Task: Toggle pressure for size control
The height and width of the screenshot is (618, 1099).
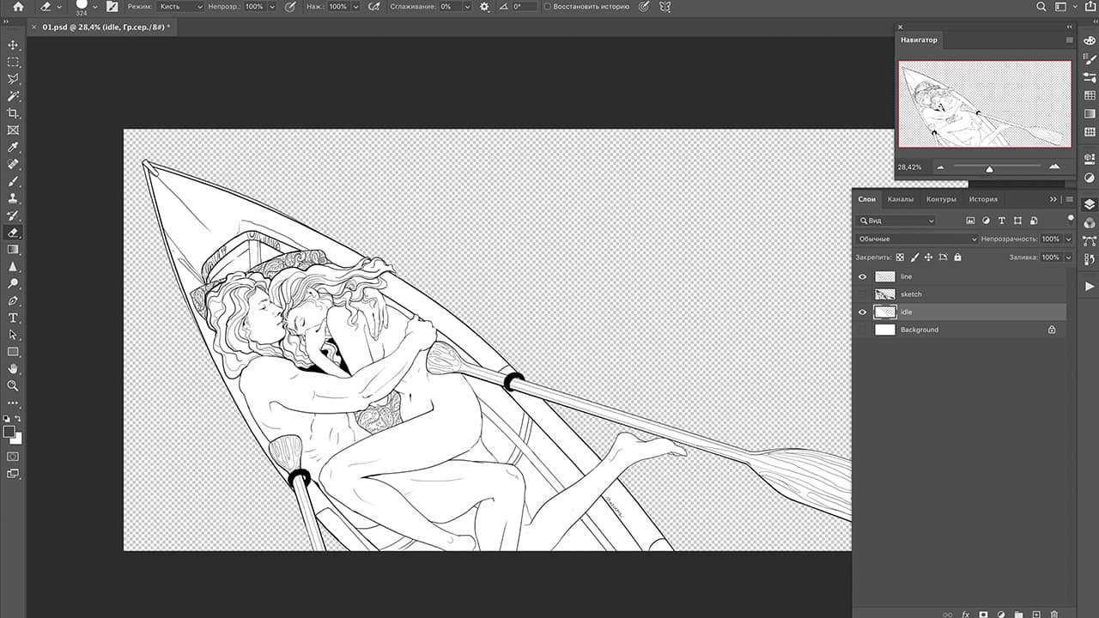Action: pos(646,6)
